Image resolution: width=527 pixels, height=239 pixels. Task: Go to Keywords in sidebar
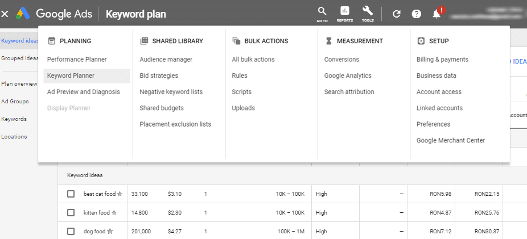click(x=14, y=119)
